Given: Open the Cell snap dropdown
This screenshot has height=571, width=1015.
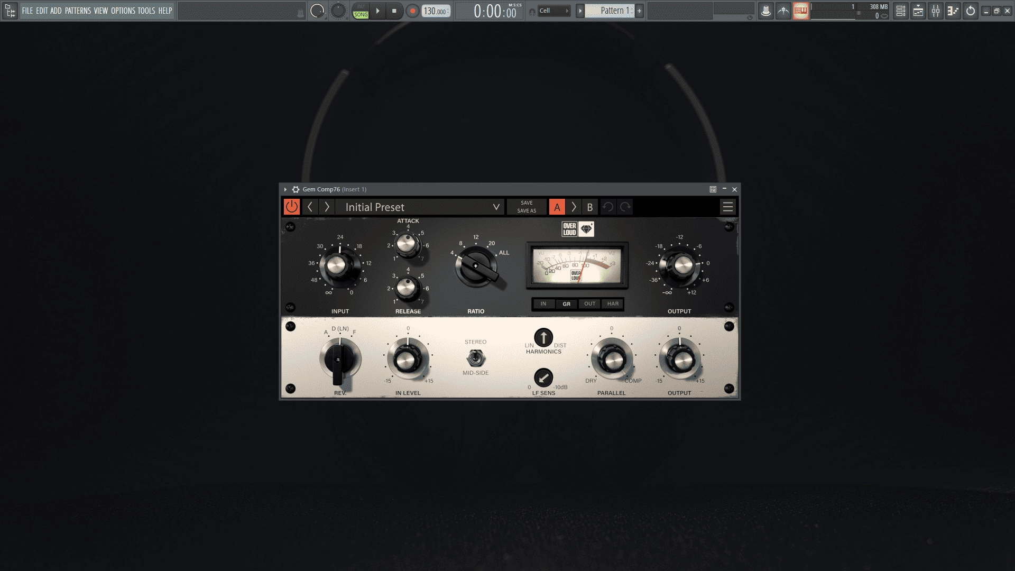Looking at the screenshot, I should pos(554,11).
